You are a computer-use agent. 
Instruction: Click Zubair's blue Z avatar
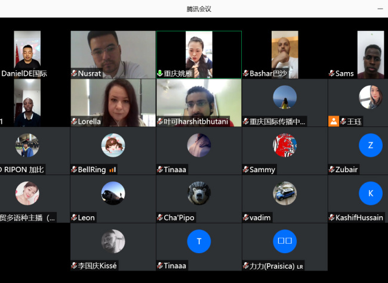point(370,145)
